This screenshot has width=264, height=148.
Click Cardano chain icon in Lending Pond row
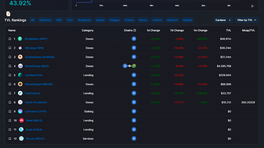point(134,75)
